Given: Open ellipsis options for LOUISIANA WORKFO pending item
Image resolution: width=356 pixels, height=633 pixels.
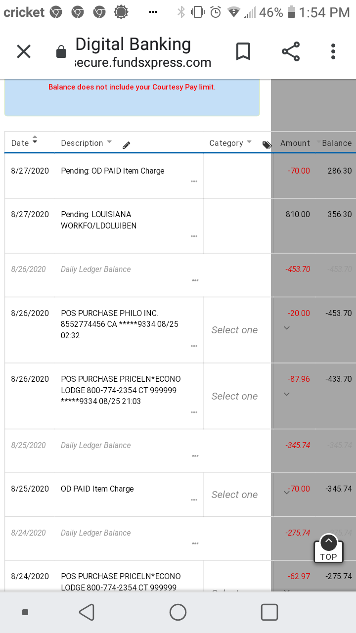Looking at the screenshot, I should tap(194, 236).
